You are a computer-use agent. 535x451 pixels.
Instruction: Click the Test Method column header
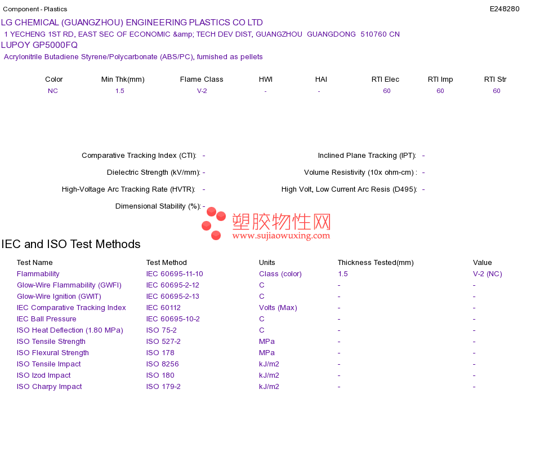(x=167, y=262)
